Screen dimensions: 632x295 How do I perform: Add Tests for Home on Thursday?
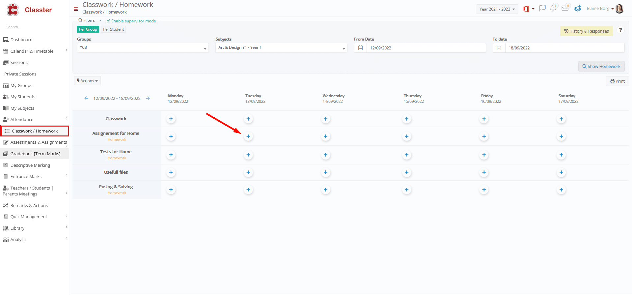407,155
